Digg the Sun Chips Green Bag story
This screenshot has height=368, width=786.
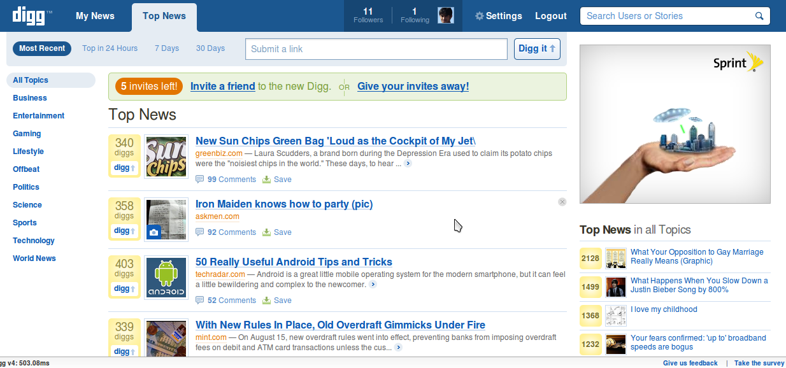click(x=124, y=168)
